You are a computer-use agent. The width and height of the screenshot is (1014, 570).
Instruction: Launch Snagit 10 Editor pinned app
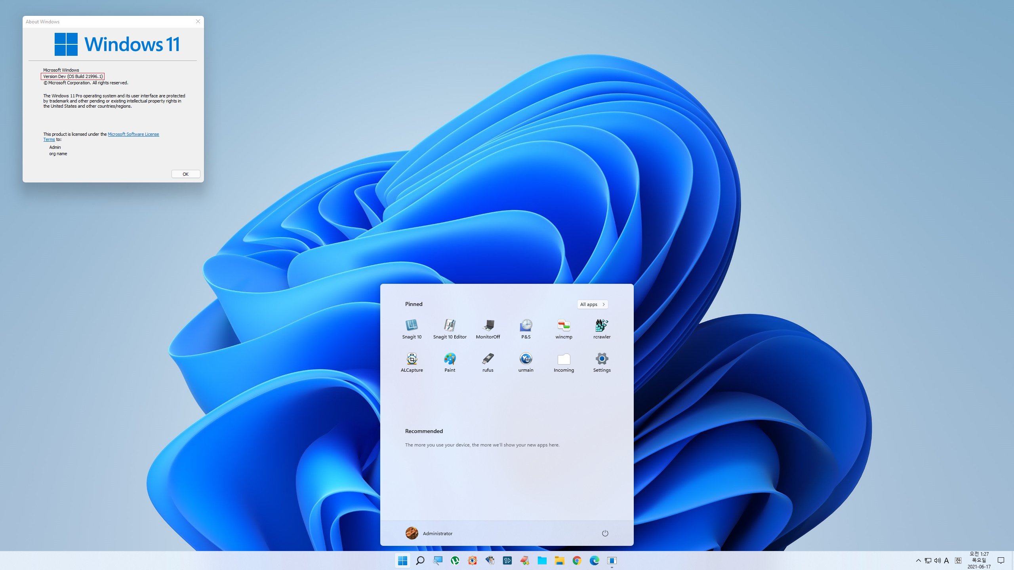(x=450, y=329)
